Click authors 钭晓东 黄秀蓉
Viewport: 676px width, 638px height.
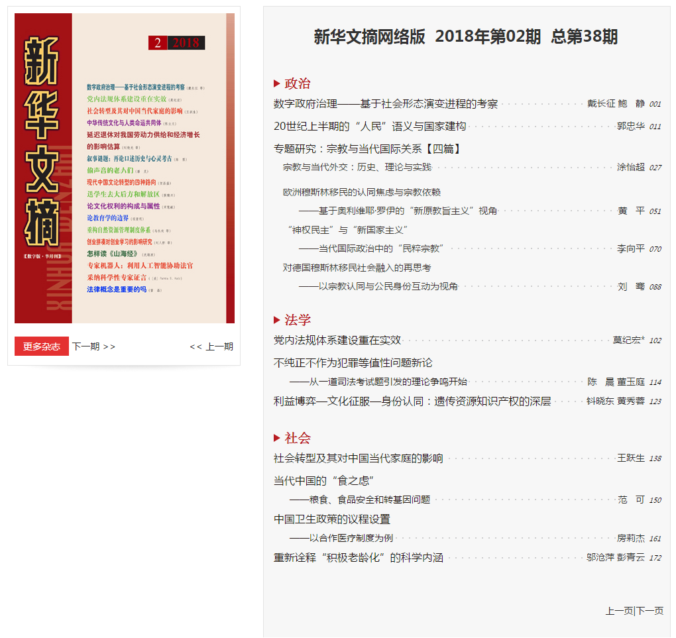(616, 401)
